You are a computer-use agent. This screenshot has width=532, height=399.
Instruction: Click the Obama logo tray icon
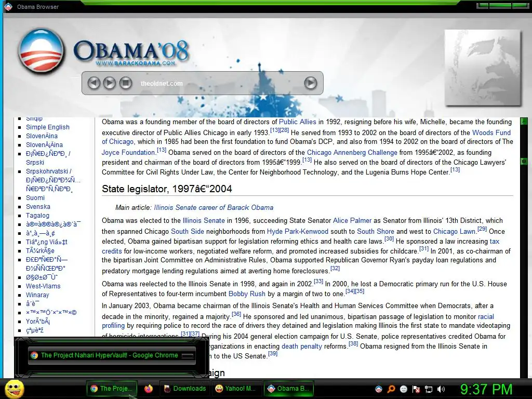pos(379,389)
